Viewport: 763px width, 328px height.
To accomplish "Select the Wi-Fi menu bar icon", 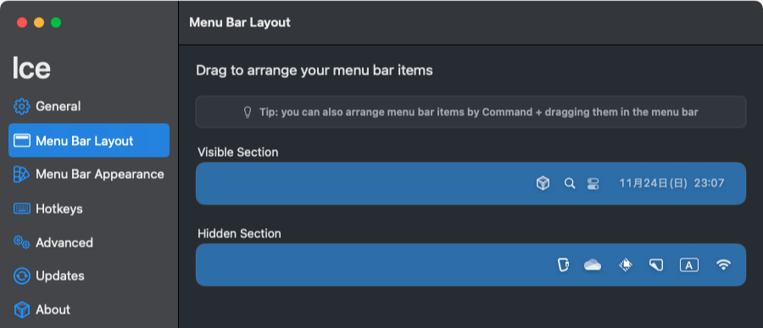I will point(723,264).
